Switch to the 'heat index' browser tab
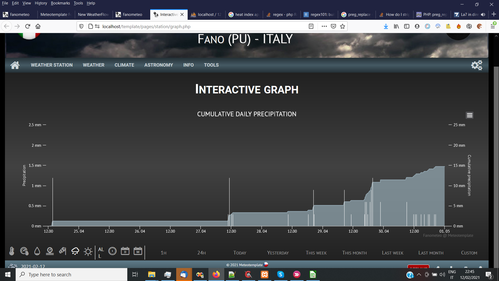The image size is (499, 281). [x=244, y=15]
